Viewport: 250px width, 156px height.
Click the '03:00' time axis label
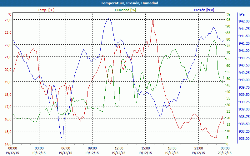click(x=39, y=149)
